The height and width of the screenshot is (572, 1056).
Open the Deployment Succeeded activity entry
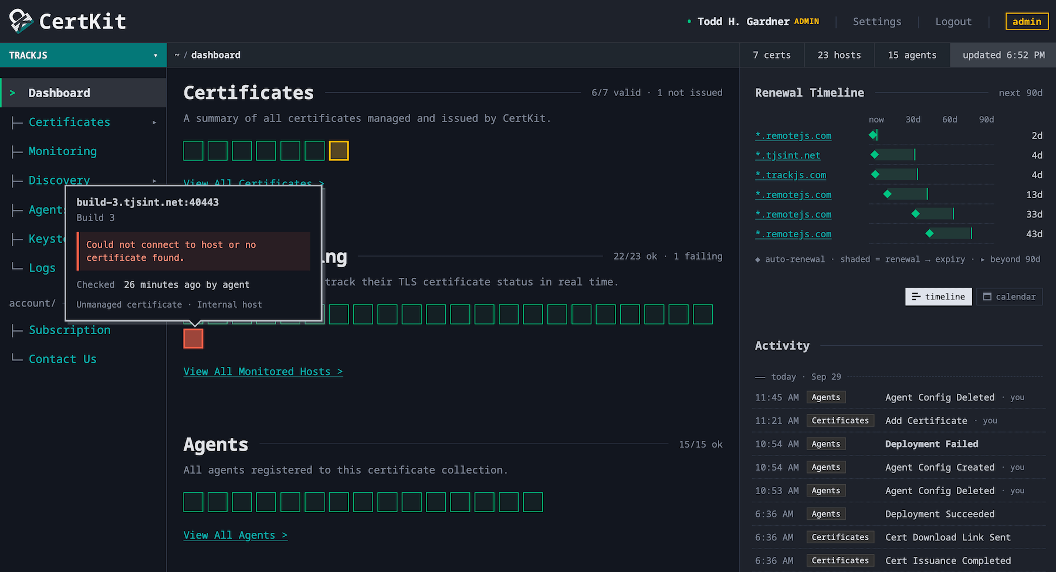coord(940,514)
